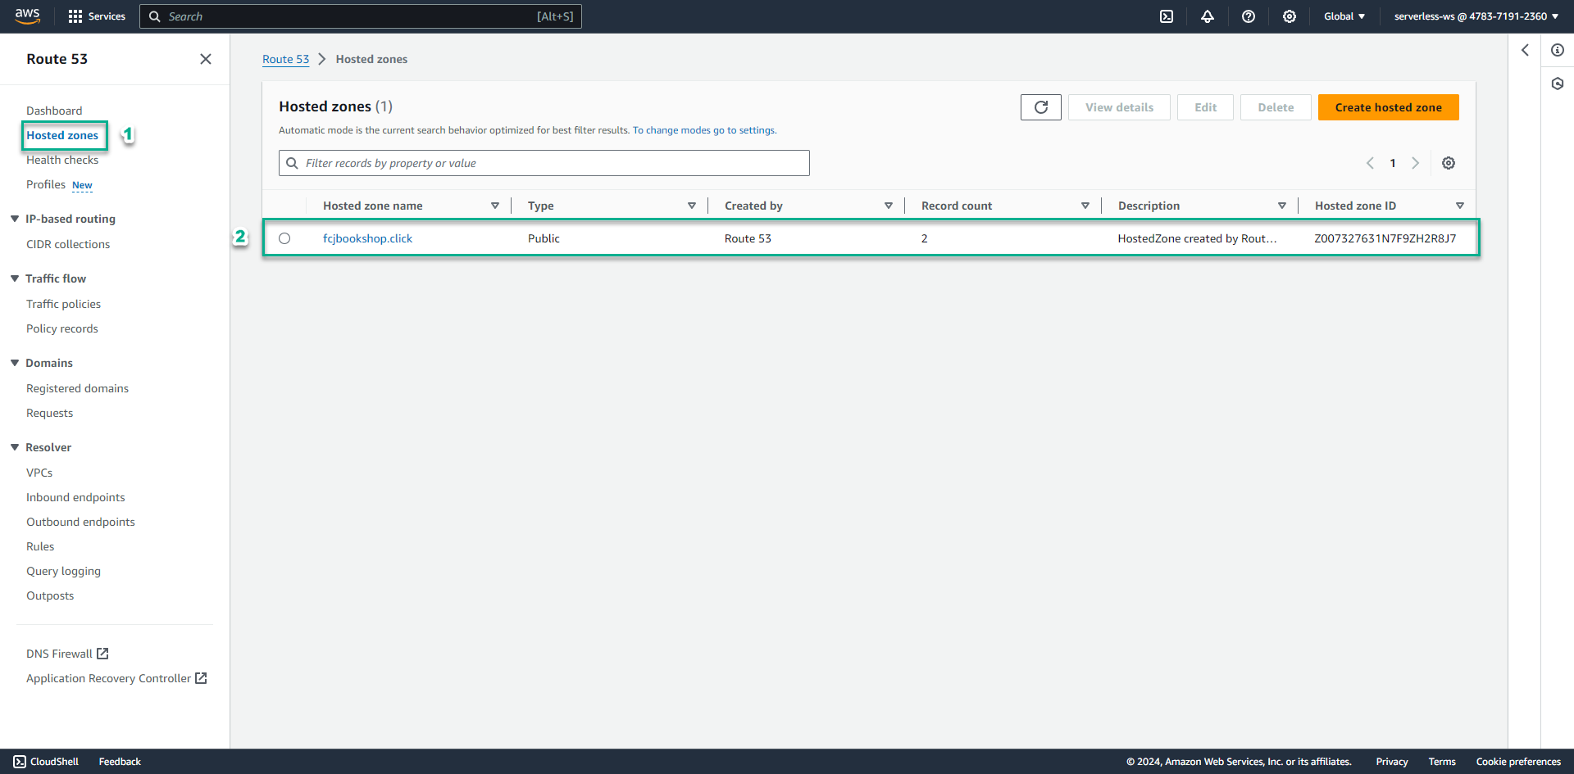This screenshot has width=1574, height=774.
Task: Open DNS Firewall external link icon
Action: (102, 654)
